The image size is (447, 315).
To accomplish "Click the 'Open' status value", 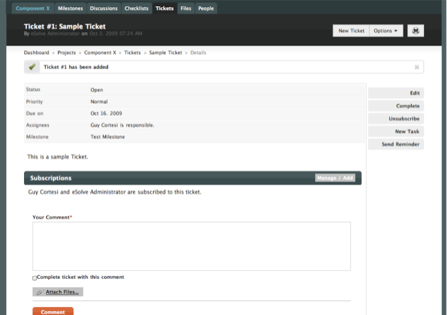I will (97, 90).
